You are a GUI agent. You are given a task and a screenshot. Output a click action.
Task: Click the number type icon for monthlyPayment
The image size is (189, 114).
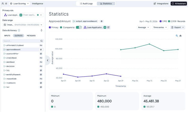pos(41,75)
